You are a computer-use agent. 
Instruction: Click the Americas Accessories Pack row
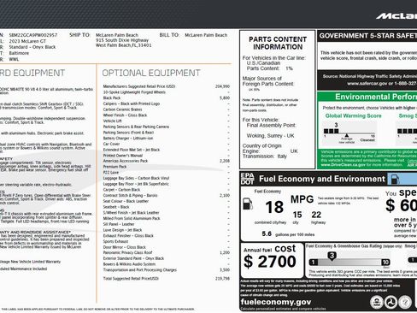(x=167, y=161)
